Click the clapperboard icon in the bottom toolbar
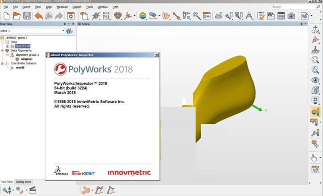The image size is (323, 196). (33, 190)
